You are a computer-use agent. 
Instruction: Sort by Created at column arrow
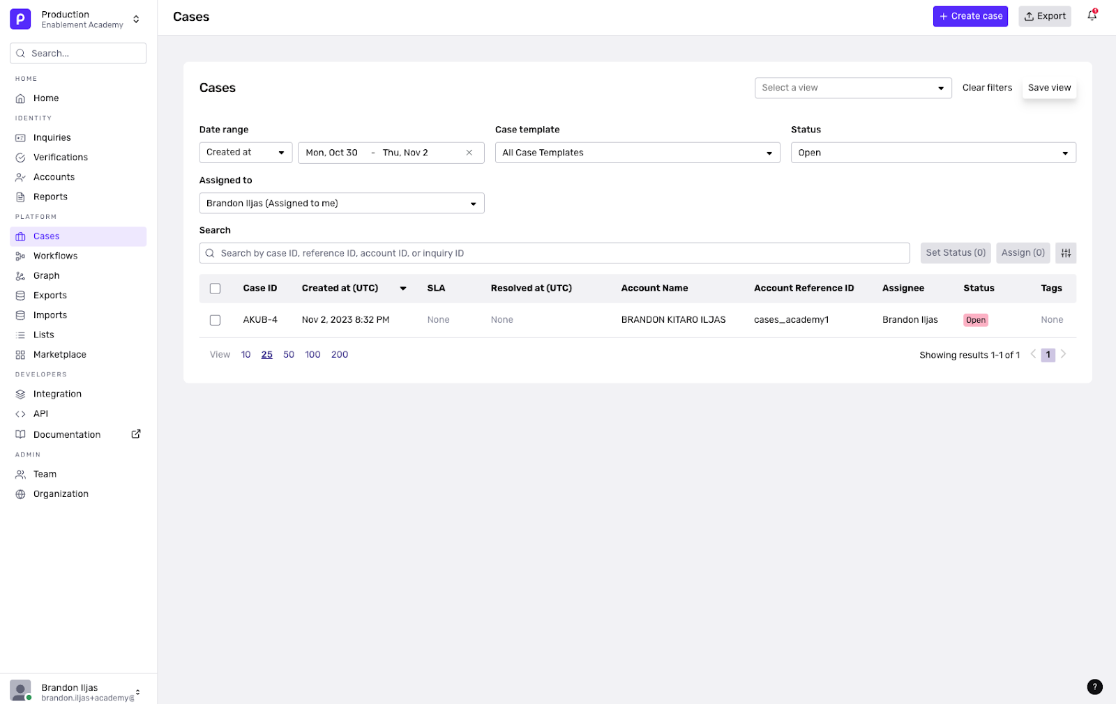403,289
